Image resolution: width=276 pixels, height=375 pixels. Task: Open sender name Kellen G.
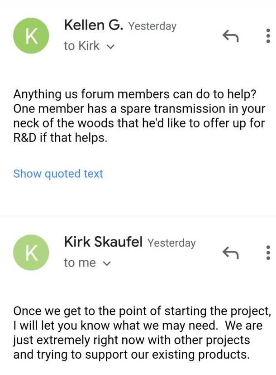point(94,25)
